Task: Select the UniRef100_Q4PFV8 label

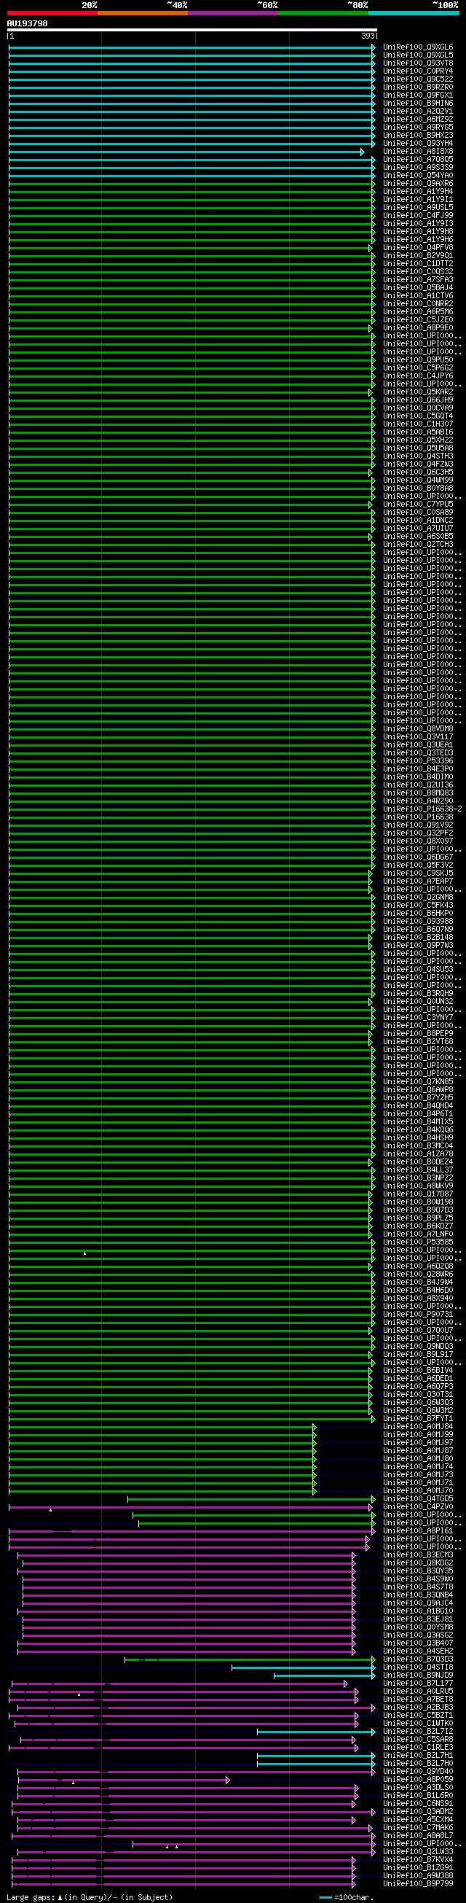Action: (x=418, y=248)
